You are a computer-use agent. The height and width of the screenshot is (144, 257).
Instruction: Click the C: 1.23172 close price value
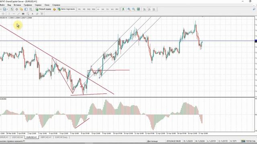click(223, 141)
